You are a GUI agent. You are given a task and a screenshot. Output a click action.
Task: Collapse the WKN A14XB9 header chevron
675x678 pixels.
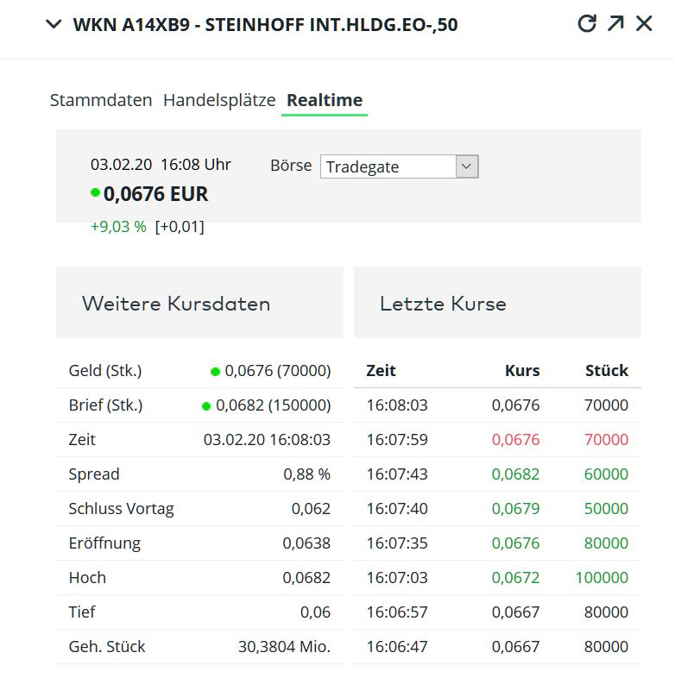54,25
